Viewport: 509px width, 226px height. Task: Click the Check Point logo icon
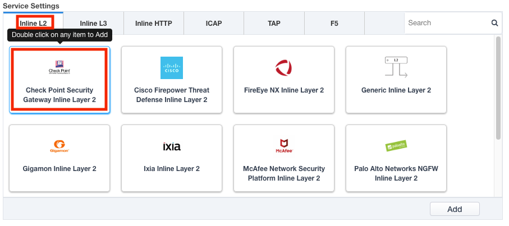point(59,67)
